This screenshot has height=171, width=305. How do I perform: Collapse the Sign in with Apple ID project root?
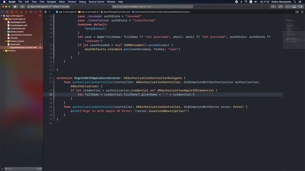click(x=2, y=16)
